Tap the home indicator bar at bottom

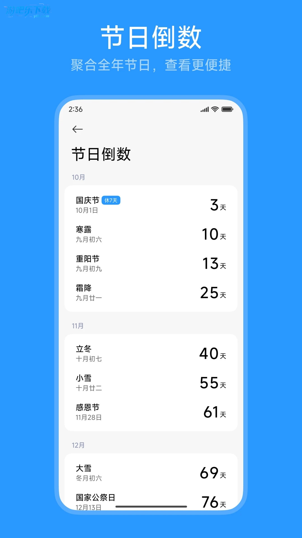[x=151, y=507]
